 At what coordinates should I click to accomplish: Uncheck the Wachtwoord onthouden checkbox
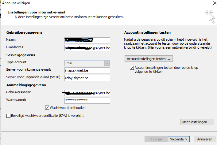coord(47,108)
